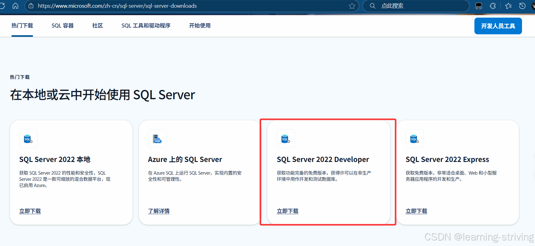
Task: Click the search magnifier icon
Action: click(x=372, y=6)
